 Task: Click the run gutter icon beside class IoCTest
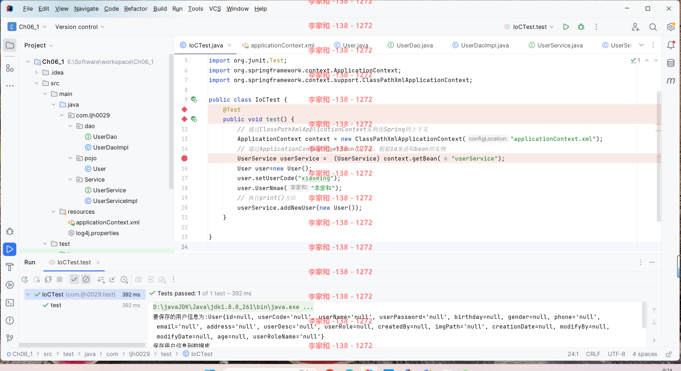[x=194, y=100]
